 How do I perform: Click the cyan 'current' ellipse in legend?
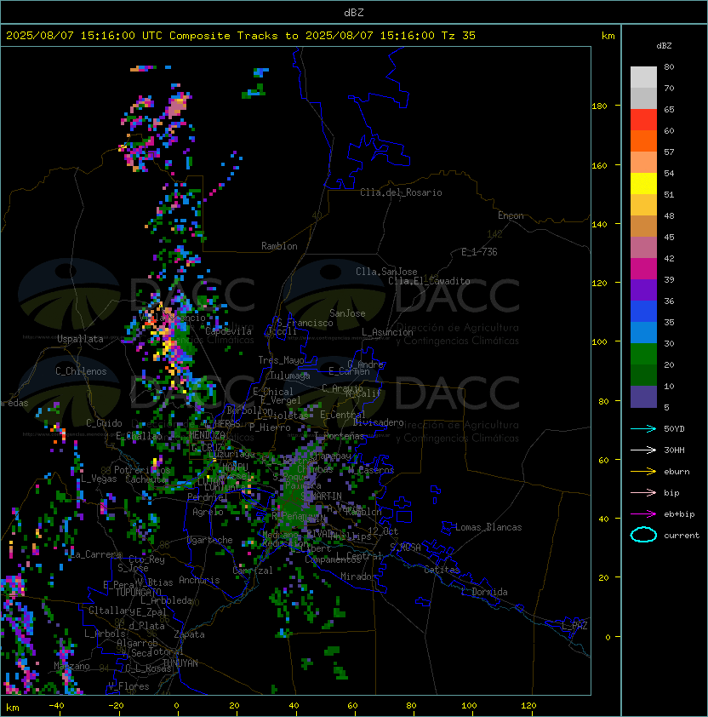(x=643, y=535)
